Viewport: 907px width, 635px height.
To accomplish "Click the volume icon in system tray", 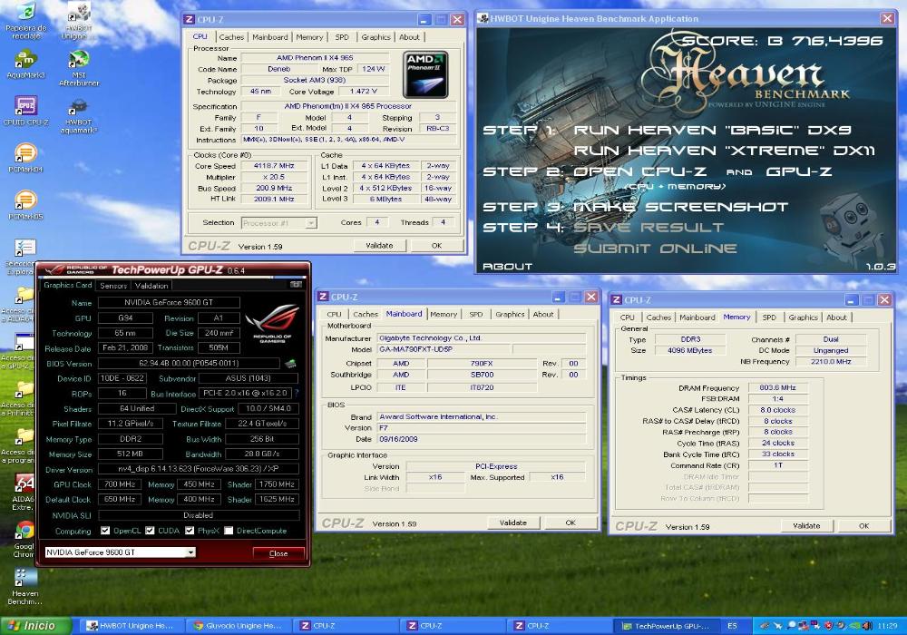I will pos(867,626).
